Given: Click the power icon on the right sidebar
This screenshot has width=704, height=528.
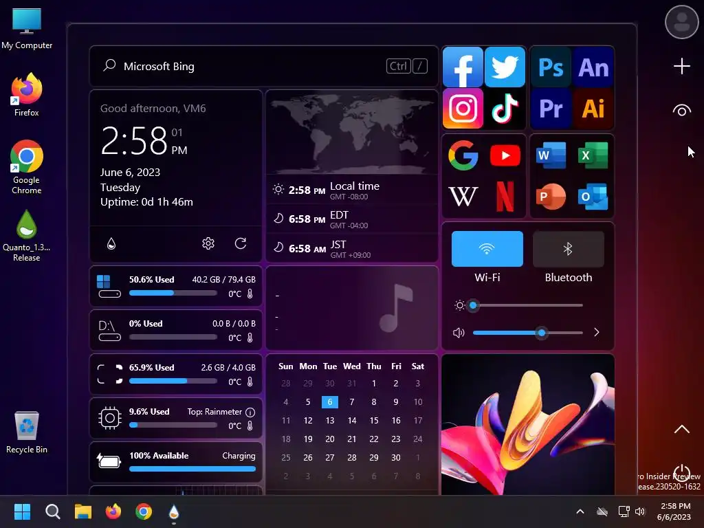Looking at the screenshot, I should (681, 473).
